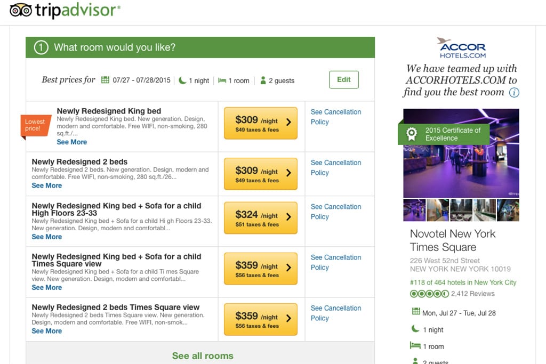
Task: Open the large purple hotel lobby photo
Action: tap(461, 153)
